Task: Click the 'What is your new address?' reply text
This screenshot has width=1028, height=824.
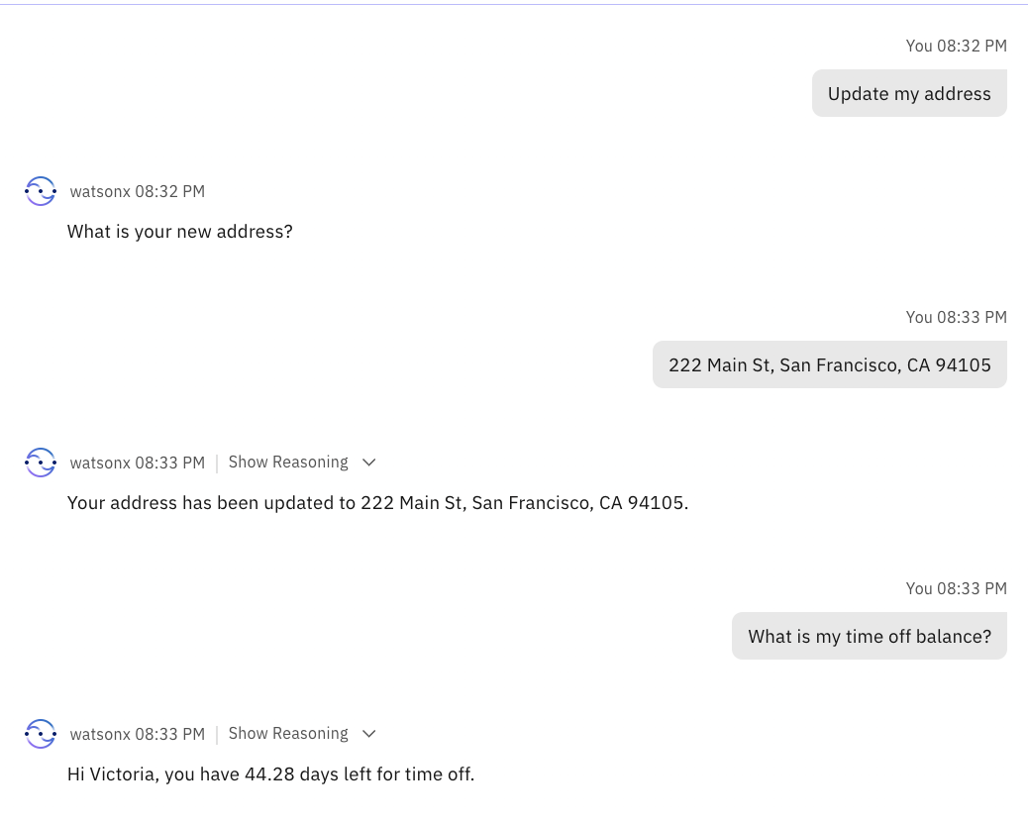Action: pyautogui.click(x=179, y=232)
